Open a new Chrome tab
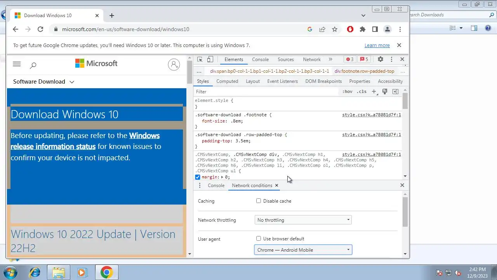 pyautogui.click(x=112, y=16)
